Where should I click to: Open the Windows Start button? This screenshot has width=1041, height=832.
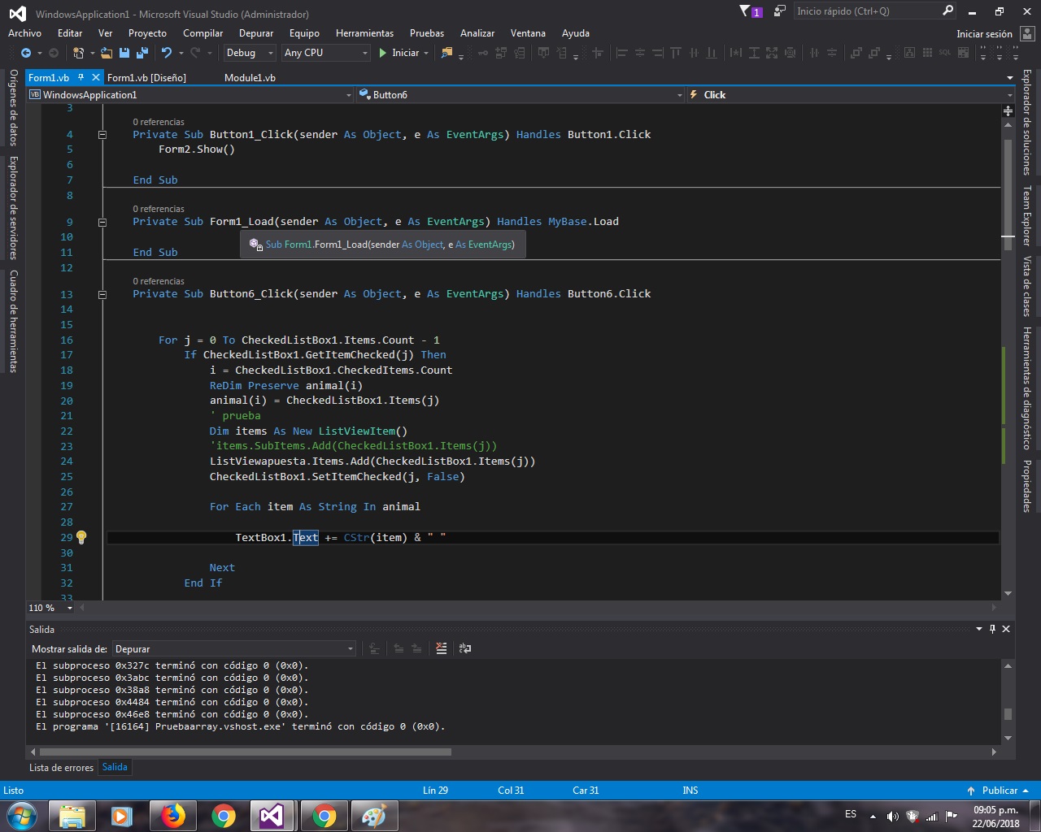coord(22,816)
